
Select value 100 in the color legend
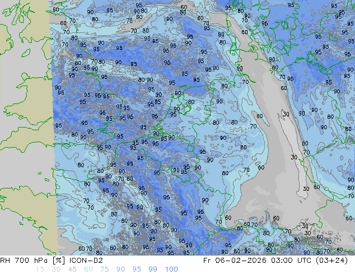pyautogui.click(x=171, y=270)
